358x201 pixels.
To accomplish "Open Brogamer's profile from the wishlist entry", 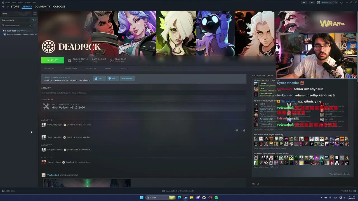I will (x=52, y=150).
